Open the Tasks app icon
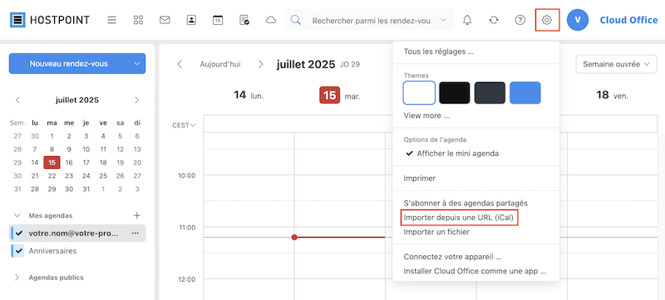The width and height of the screenshot is (665, 300). [x=244, y=20]
